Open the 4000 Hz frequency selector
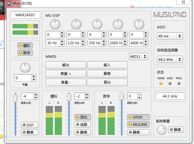 click(x=139, y=43)
